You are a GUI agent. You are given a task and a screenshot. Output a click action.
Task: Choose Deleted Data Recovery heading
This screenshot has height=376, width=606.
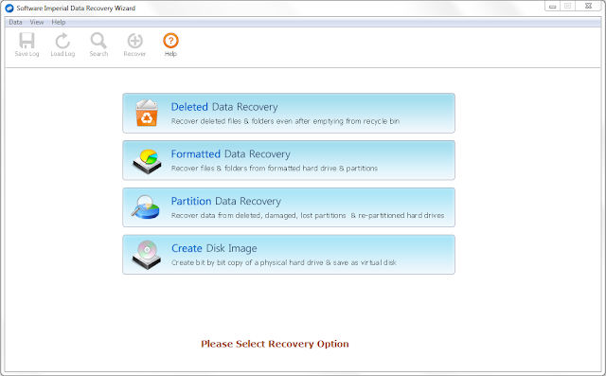pyautogui.click(x=224, y=107)
